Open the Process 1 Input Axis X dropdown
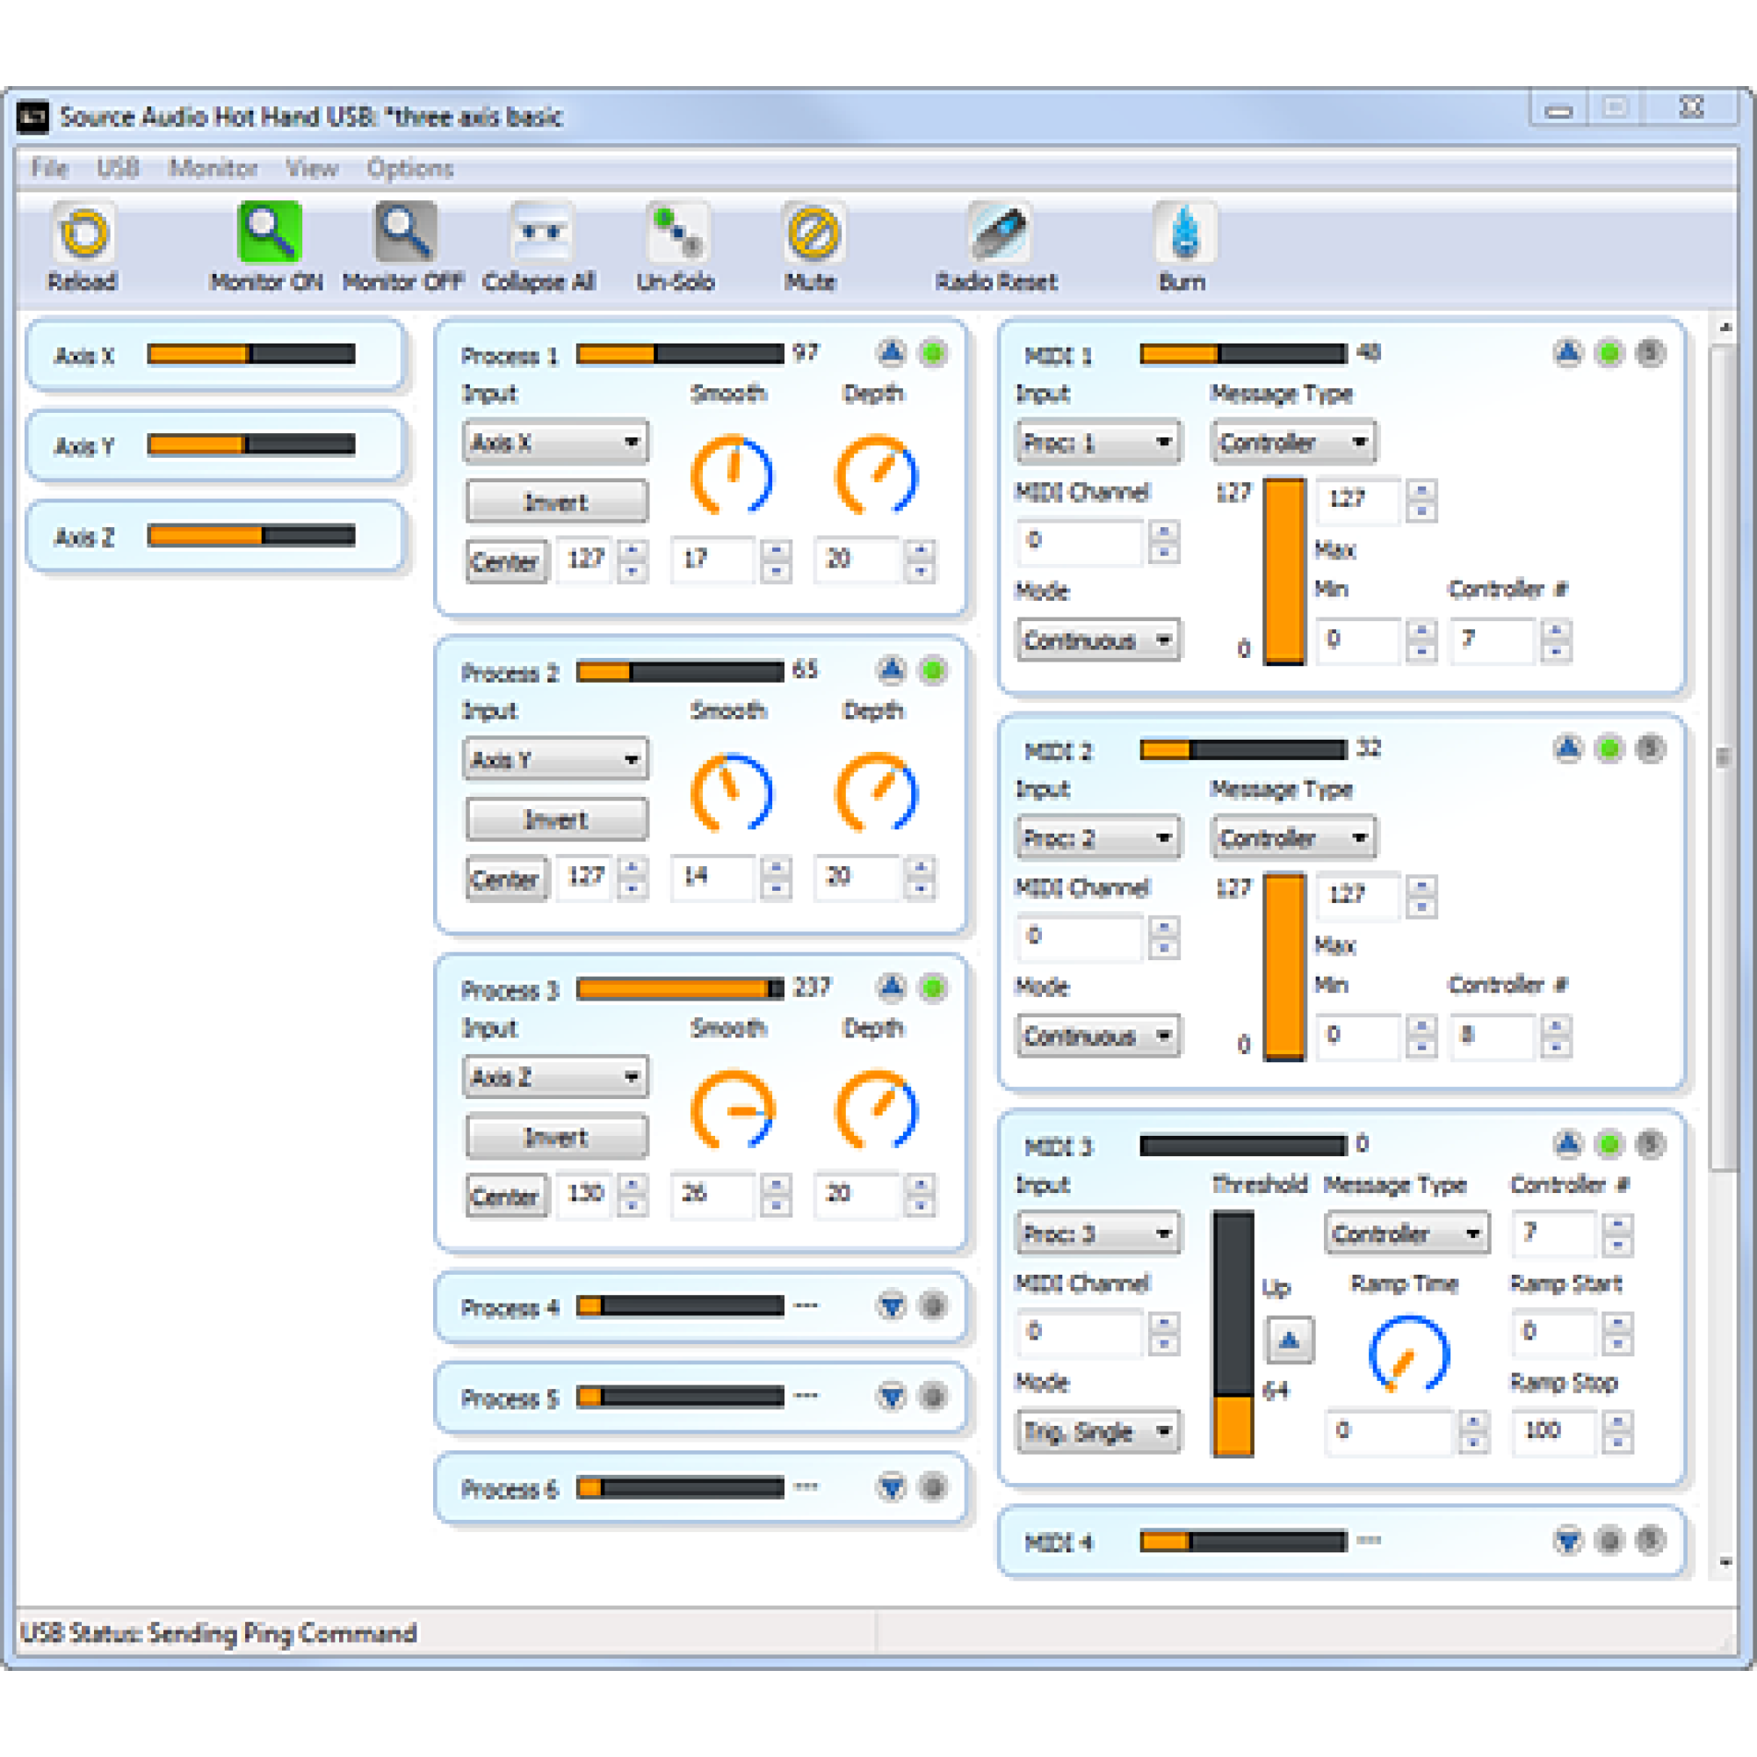Viewport: 1757px width, 1757px height. pyautogui.click(x=556, y=443)
